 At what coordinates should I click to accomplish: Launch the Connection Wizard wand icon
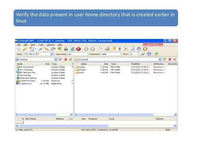point(25,49)
